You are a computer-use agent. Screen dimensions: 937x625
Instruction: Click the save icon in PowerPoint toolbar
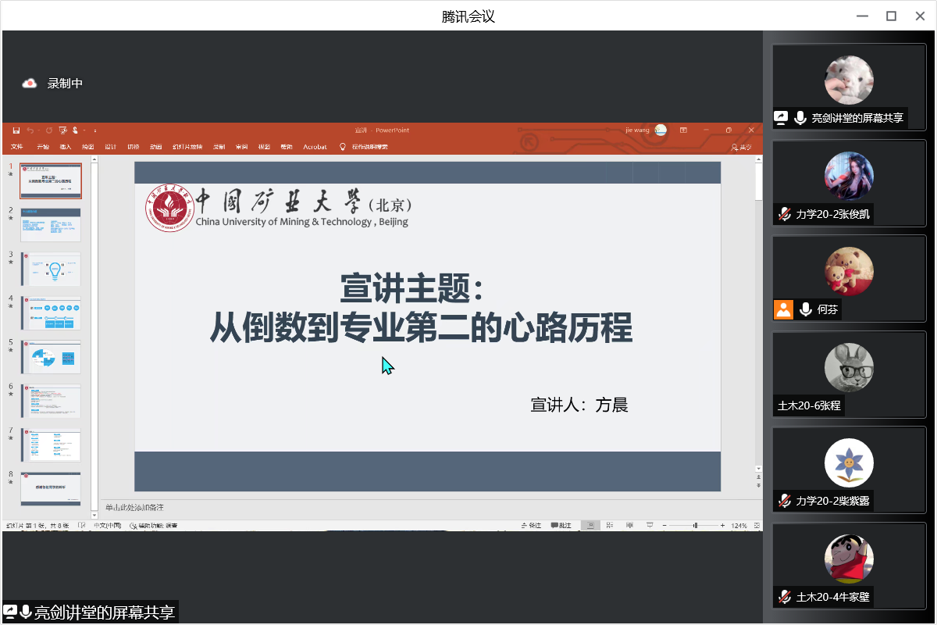pos(16,130)
